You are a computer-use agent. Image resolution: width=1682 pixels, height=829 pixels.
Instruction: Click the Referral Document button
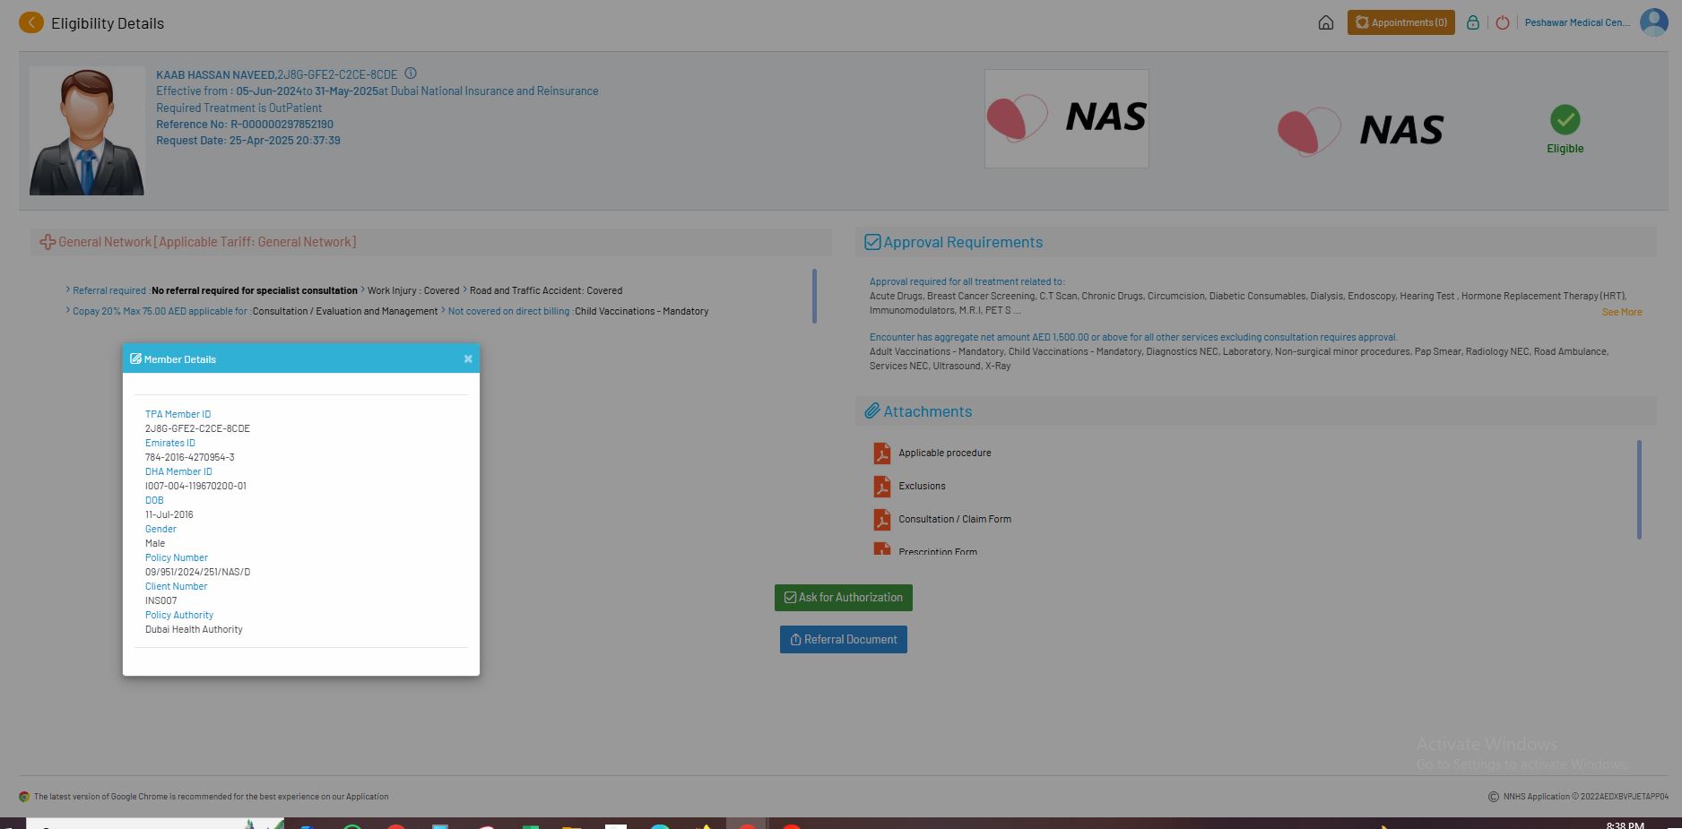[843, 640]
